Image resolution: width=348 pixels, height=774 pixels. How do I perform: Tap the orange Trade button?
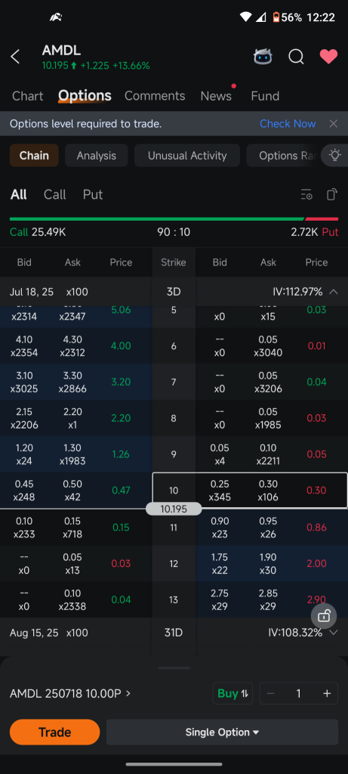point(54,732)
